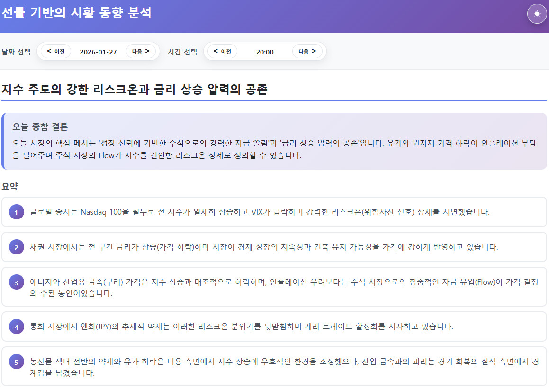Image resolution: width=549 pixels, height=390 pixels.
Task: Select the date value 2026-01-27
Action: (x=98, y=52)
